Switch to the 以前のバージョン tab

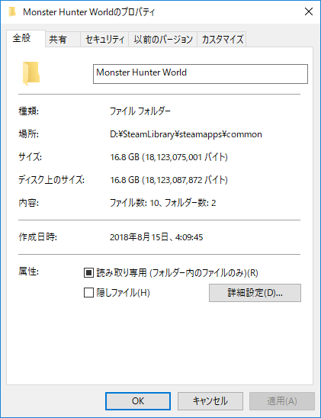click(162, 40)
